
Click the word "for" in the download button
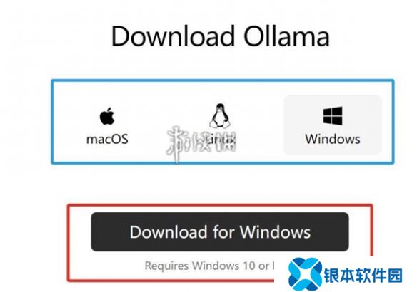pos(223,231)
